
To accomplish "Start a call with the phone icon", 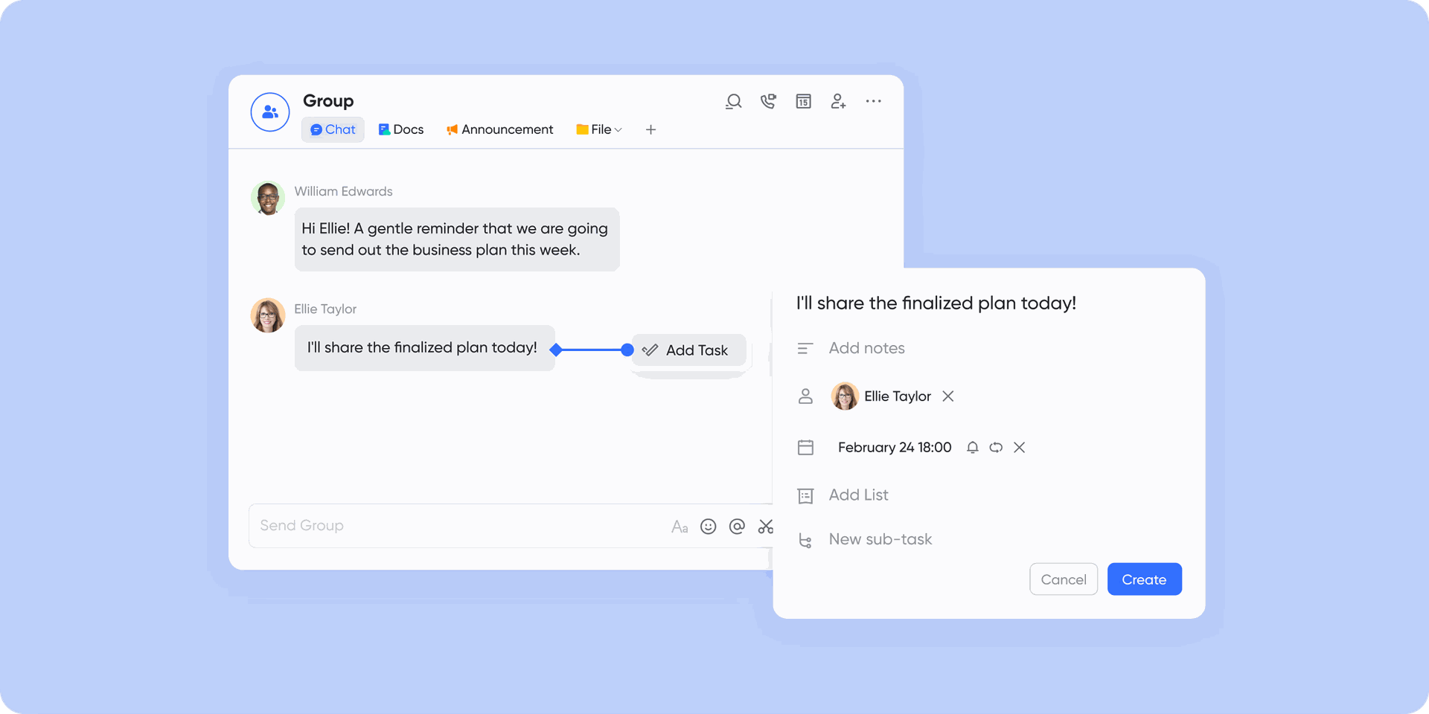I will pyautogui.click(x=768, y=101).
